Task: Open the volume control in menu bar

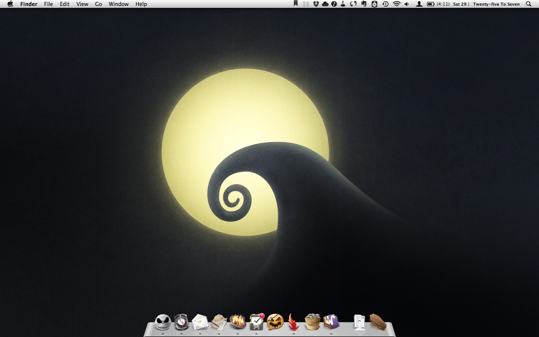Action: (x=407, y=4)
